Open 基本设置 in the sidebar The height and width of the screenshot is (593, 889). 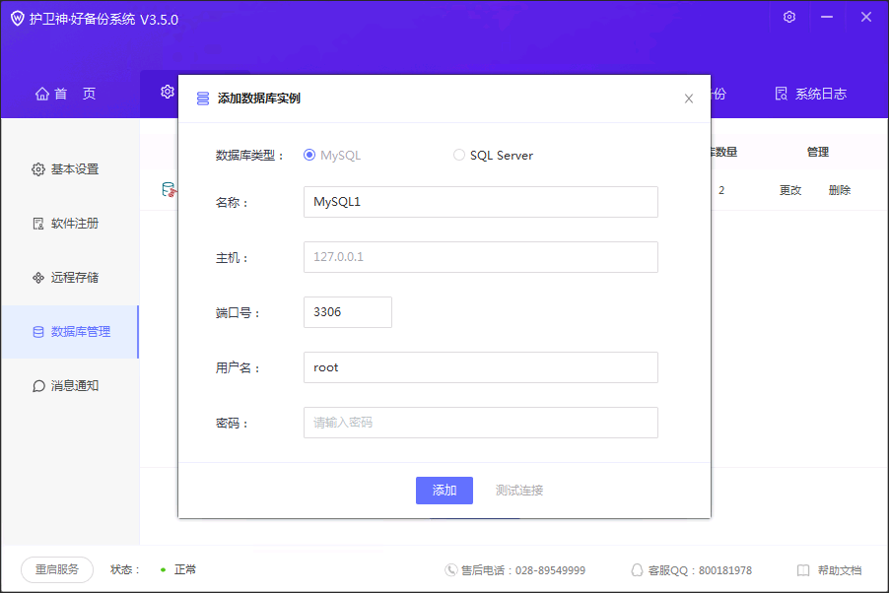pos(70,169)
